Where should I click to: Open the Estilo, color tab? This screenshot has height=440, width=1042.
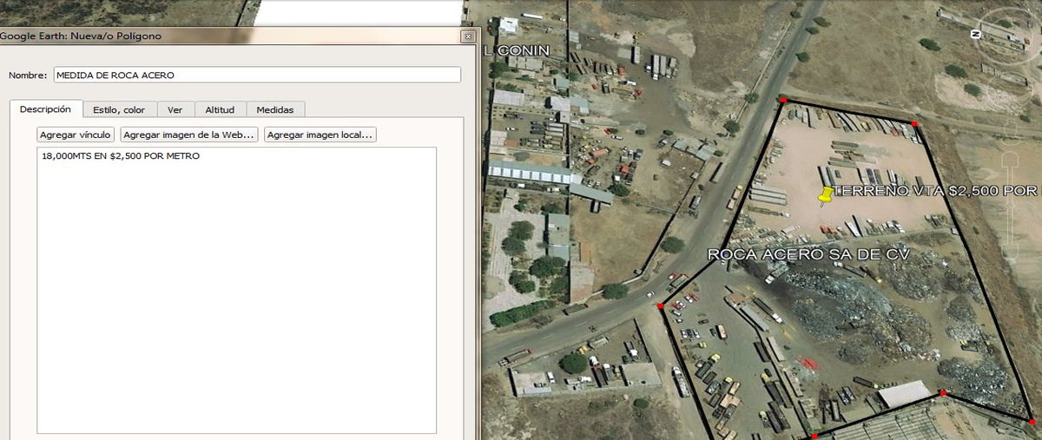coord(120,109)
